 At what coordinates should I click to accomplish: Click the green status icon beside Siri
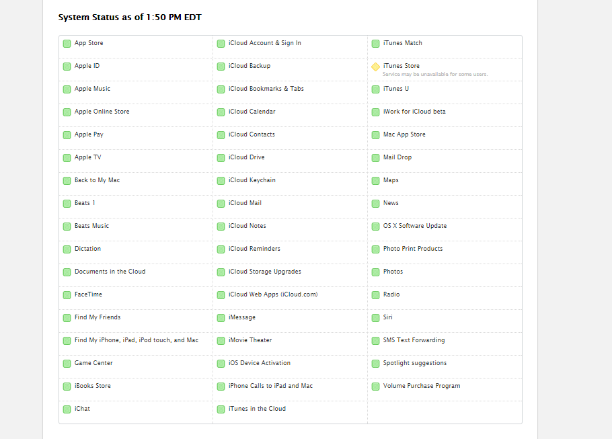tap(375, 317)
